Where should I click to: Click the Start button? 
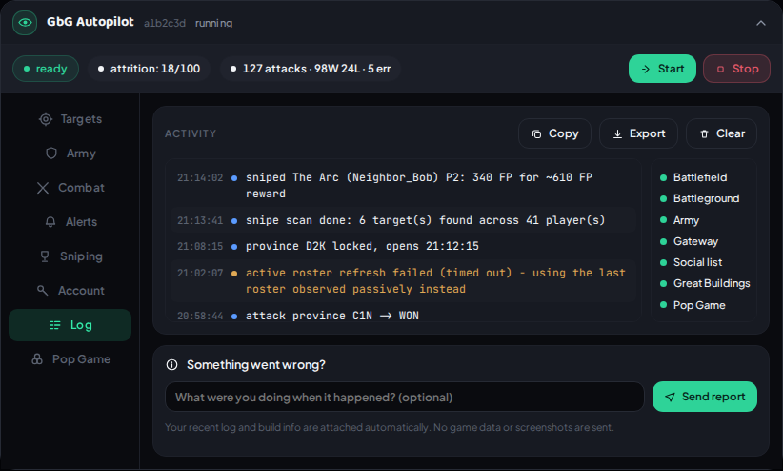662,69
